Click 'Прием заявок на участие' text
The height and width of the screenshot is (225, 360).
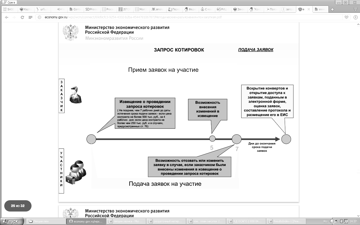[163, 70]
